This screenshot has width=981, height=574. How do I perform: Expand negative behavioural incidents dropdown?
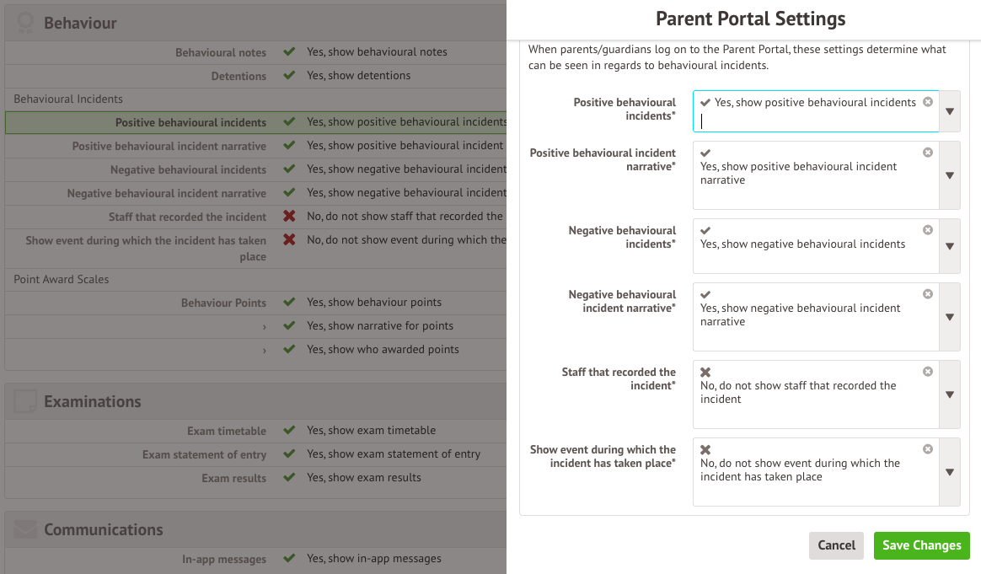click(950, 246)
